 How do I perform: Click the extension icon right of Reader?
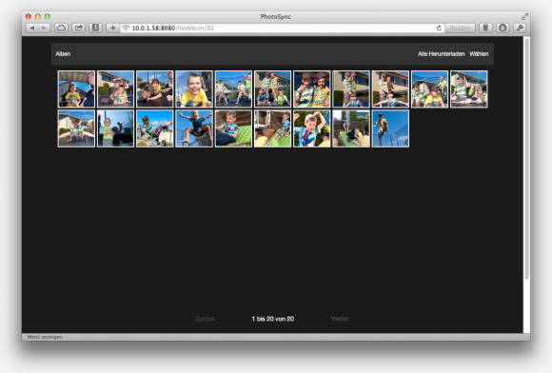485,28
